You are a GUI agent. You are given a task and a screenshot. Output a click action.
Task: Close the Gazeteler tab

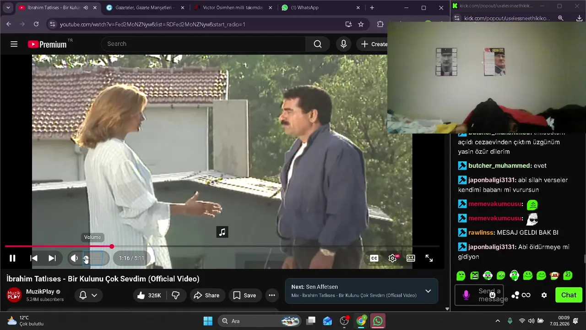(x=182, y=8)
